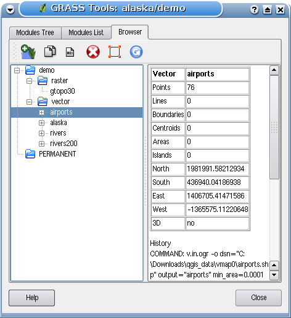This screenshot has width=291, height=318.
Task: Switch to the Modules Tree tab
Action: point(35,33)
